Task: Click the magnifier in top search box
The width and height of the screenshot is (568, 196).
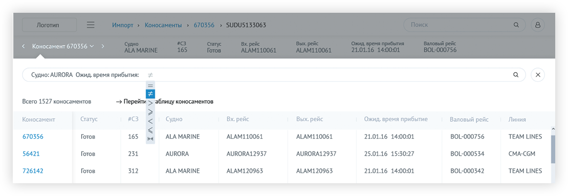Action: coord(516,25)
